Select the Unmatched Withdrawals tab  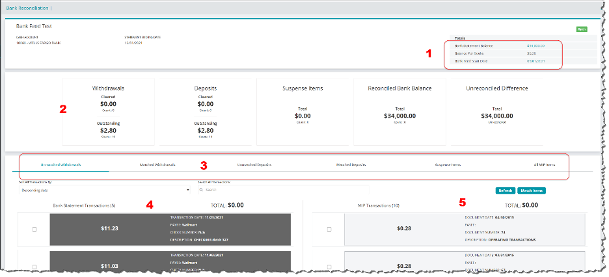pyautogui.click(x=61, y=165)
